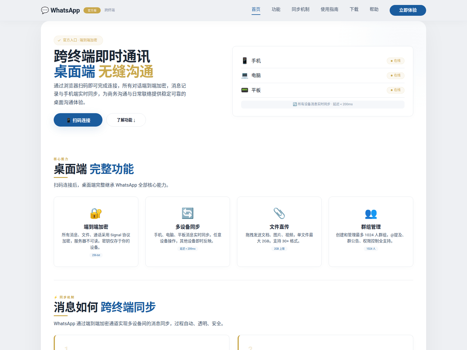Click the lightning icon beside 同步机制 label
This screenshot has width=467, height=350.
pos(55,297)
